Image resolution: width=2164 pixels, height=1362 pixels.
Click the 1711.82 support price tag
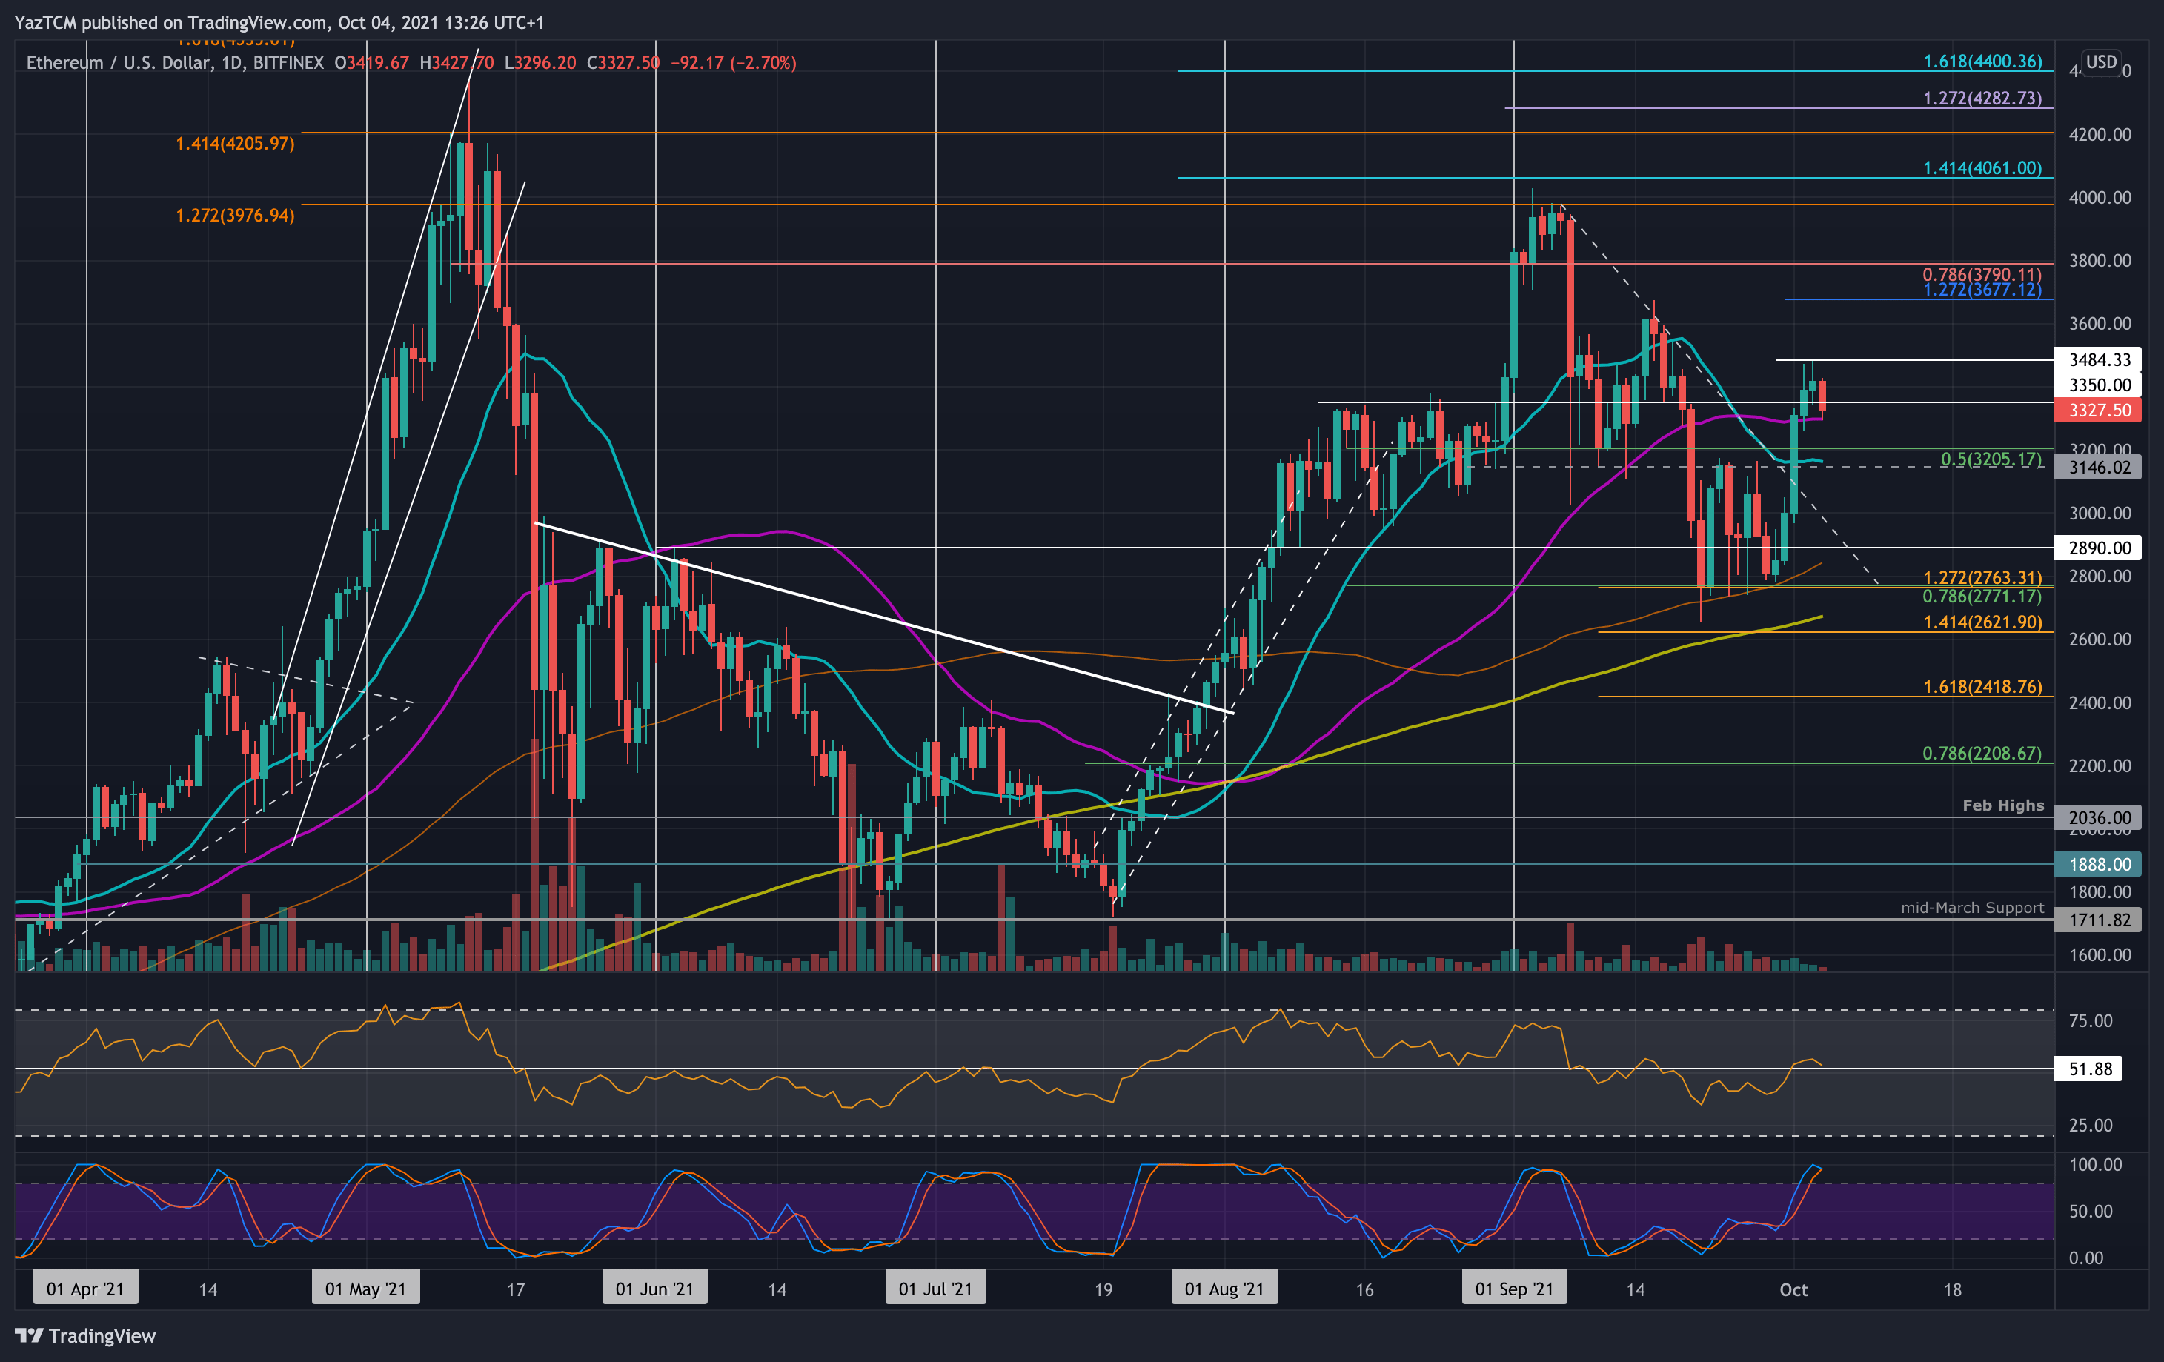click(x=2098, y=920)
